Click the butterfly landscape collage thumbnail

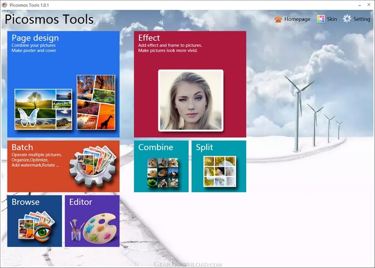tap(43, 109)
